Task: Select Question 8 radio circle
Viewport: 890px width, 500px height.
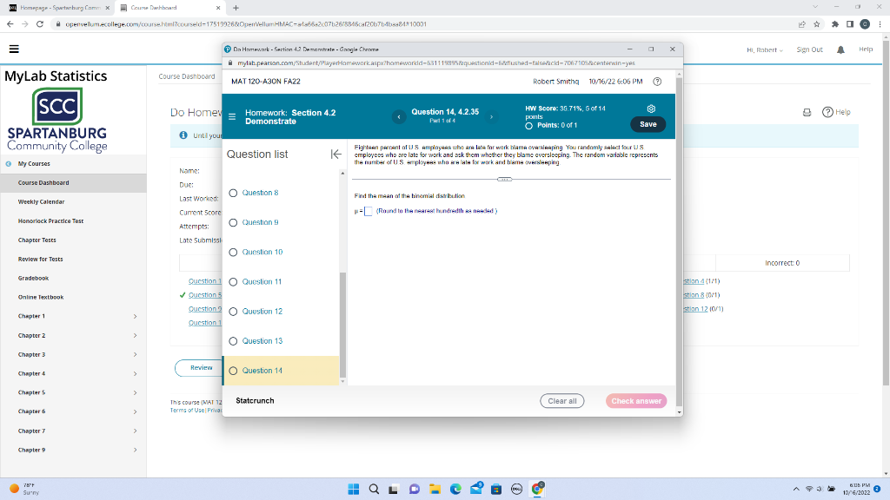Action: 233,194
